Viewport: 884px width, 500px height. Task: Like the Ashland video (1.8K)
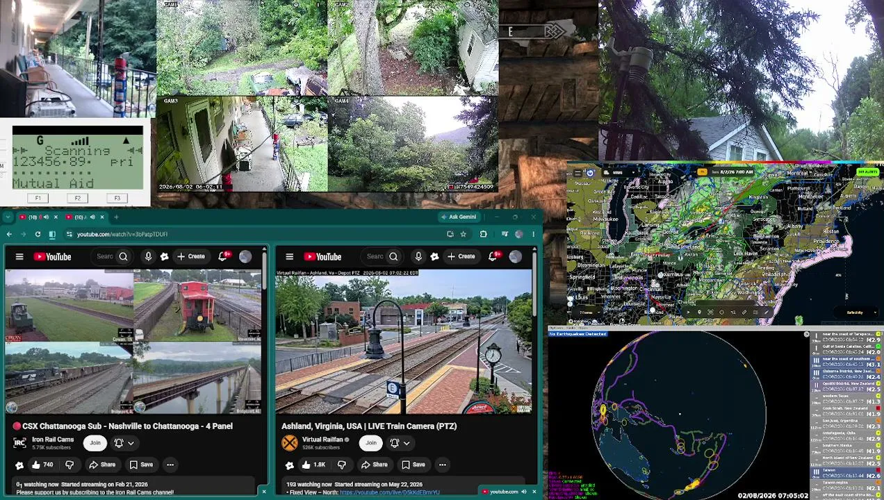(313, 465)
